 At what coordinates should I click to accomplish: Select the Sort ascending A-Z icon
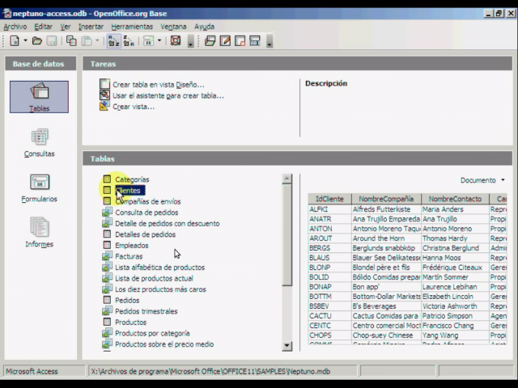113,41
